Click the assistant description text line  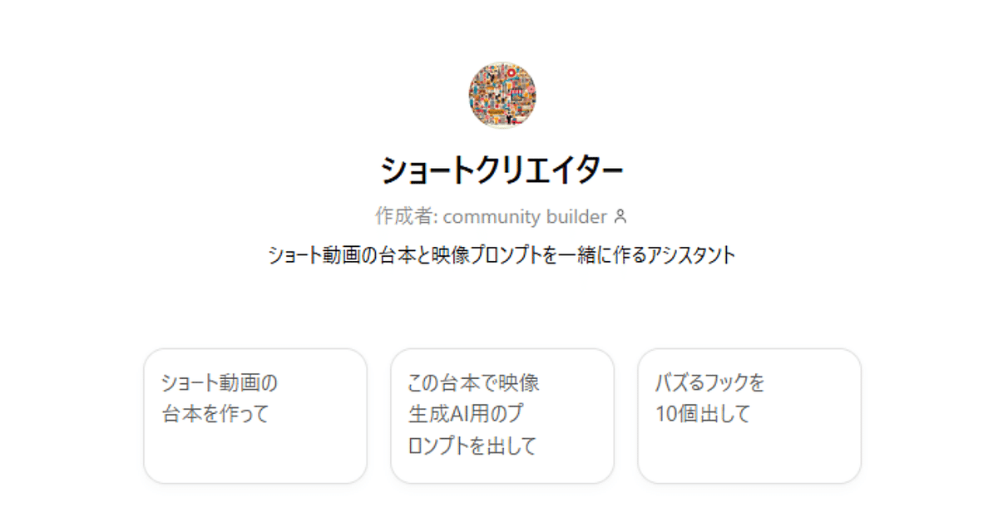pyautogui.click(x=502, y=255)
